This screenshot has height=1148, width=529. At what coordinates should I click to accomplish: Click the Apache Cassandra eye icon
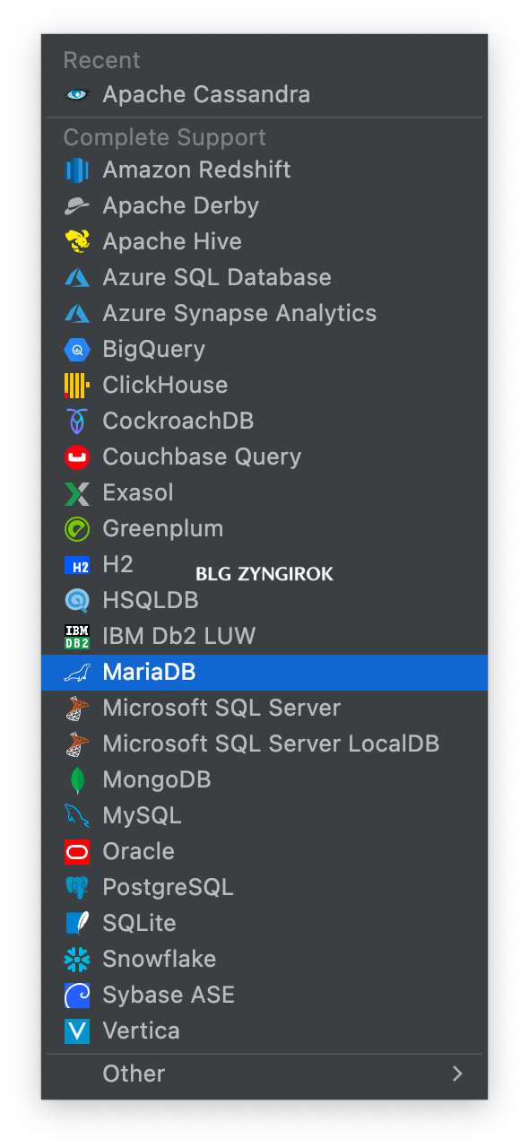(x=77, y=94)
